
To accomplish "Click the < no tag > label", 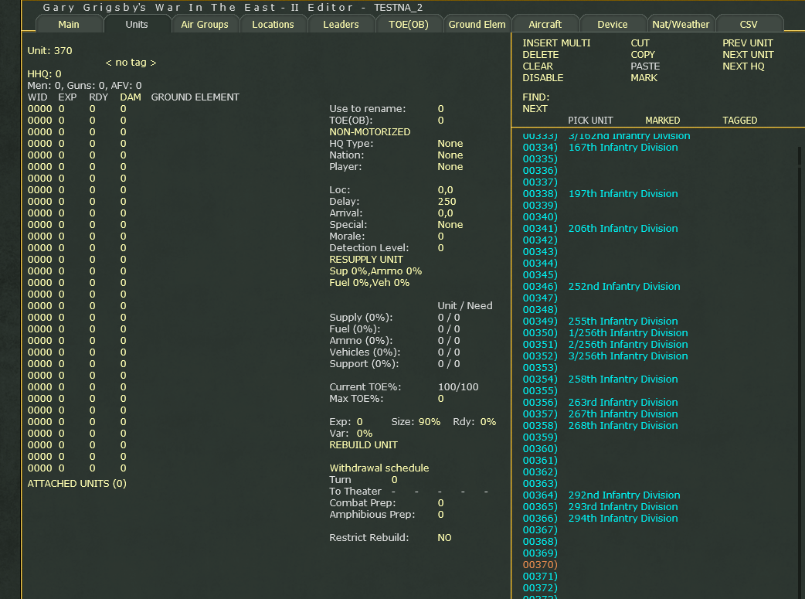I will click(x=131, y=63).
